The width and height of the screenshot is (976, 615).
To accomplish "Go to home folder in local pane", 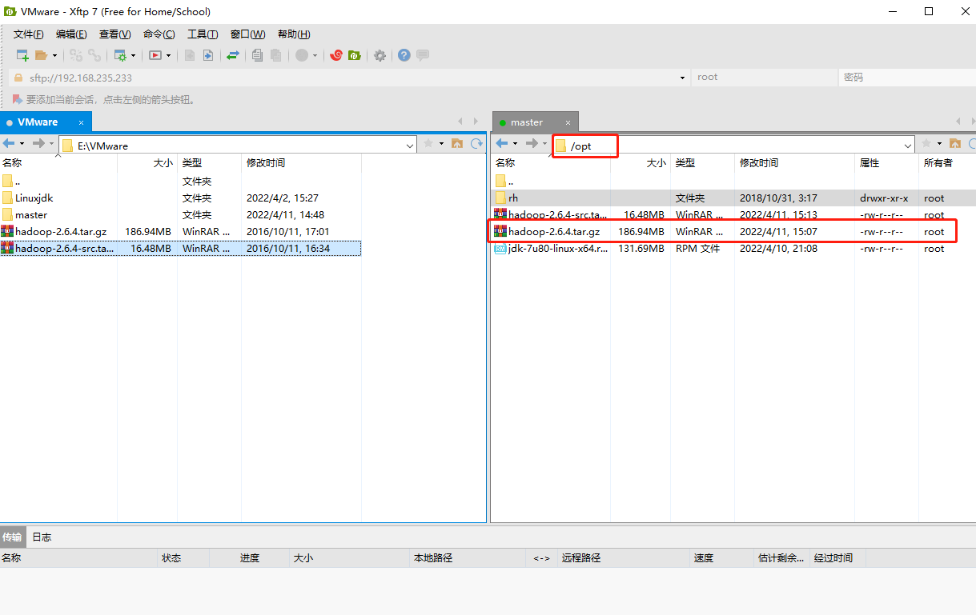I will 457,144.
